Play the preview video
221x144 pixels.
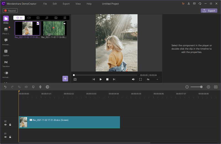tap(101, 79)
